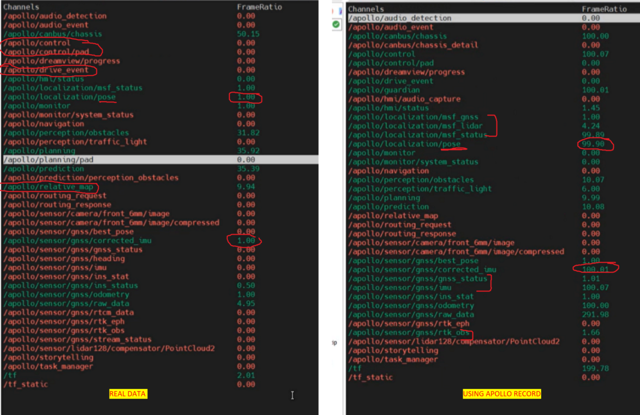The image size is (640, 415).
Task: Click the 1.45 frame ratio value
Action: (x=591, y=108)
